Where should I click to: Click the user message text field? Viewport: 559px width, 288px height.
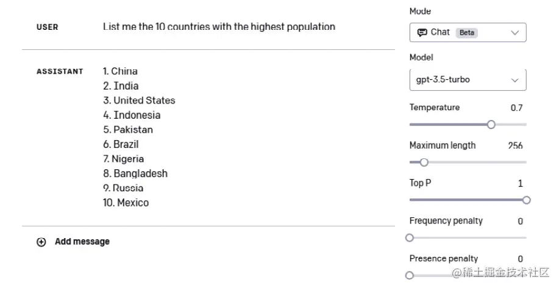pos(219,27)
